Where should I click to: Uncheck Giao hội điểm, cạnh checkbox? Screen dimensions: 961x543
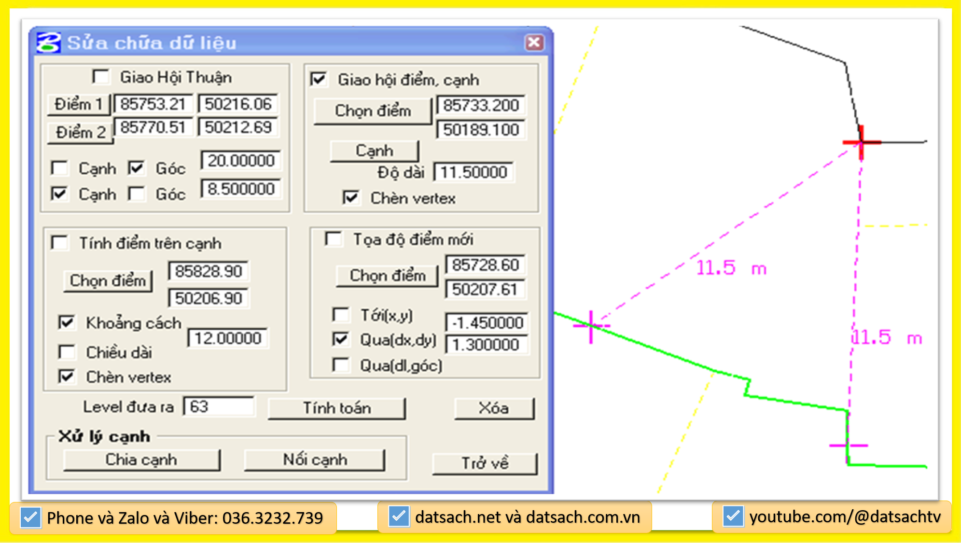tap(319, 79)
